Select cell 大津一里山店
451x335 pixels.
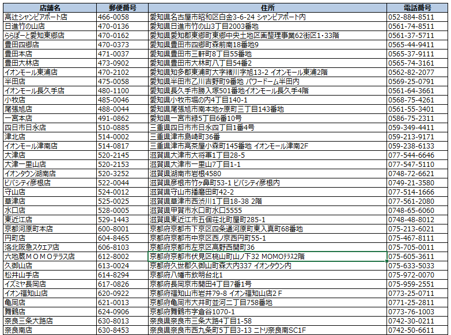click(x=50, y=164)
